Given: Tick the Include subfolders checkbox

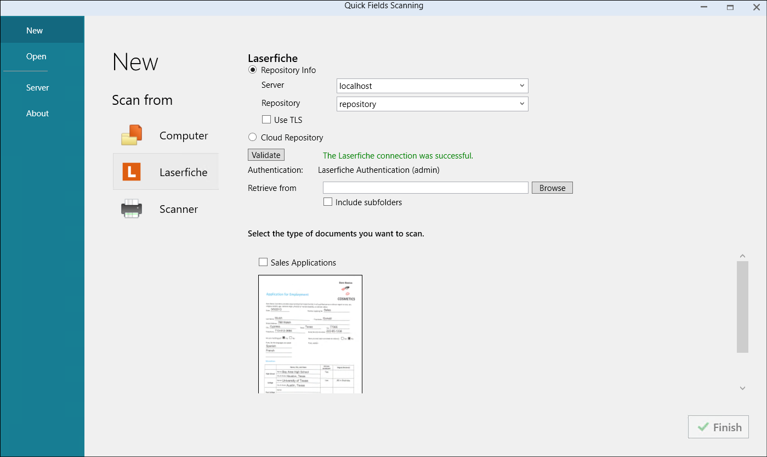Looking at the screenshot, I should click(x=328, y=202).
